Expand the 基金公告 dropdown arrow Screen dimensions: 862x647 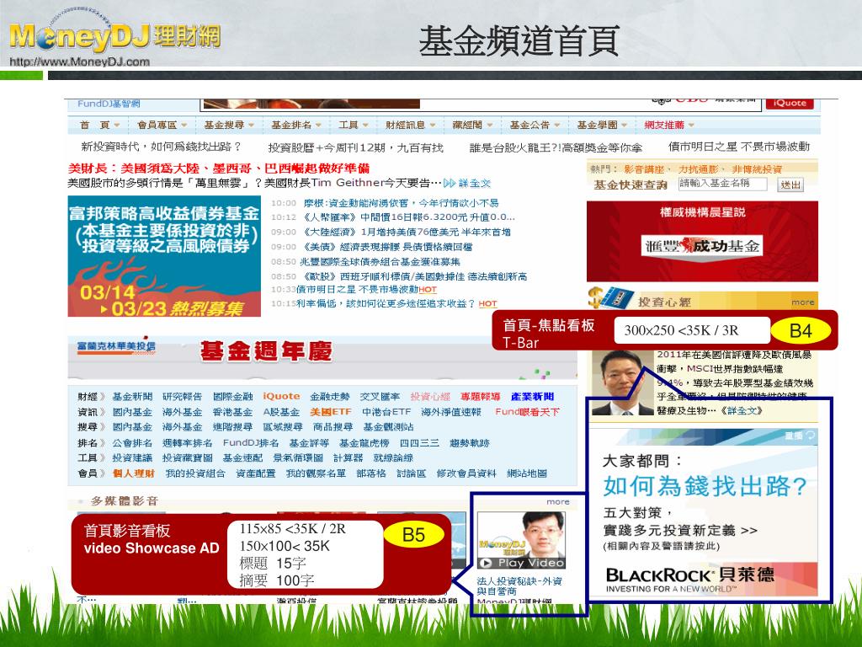pyautogui.click(x=557, y=126)
